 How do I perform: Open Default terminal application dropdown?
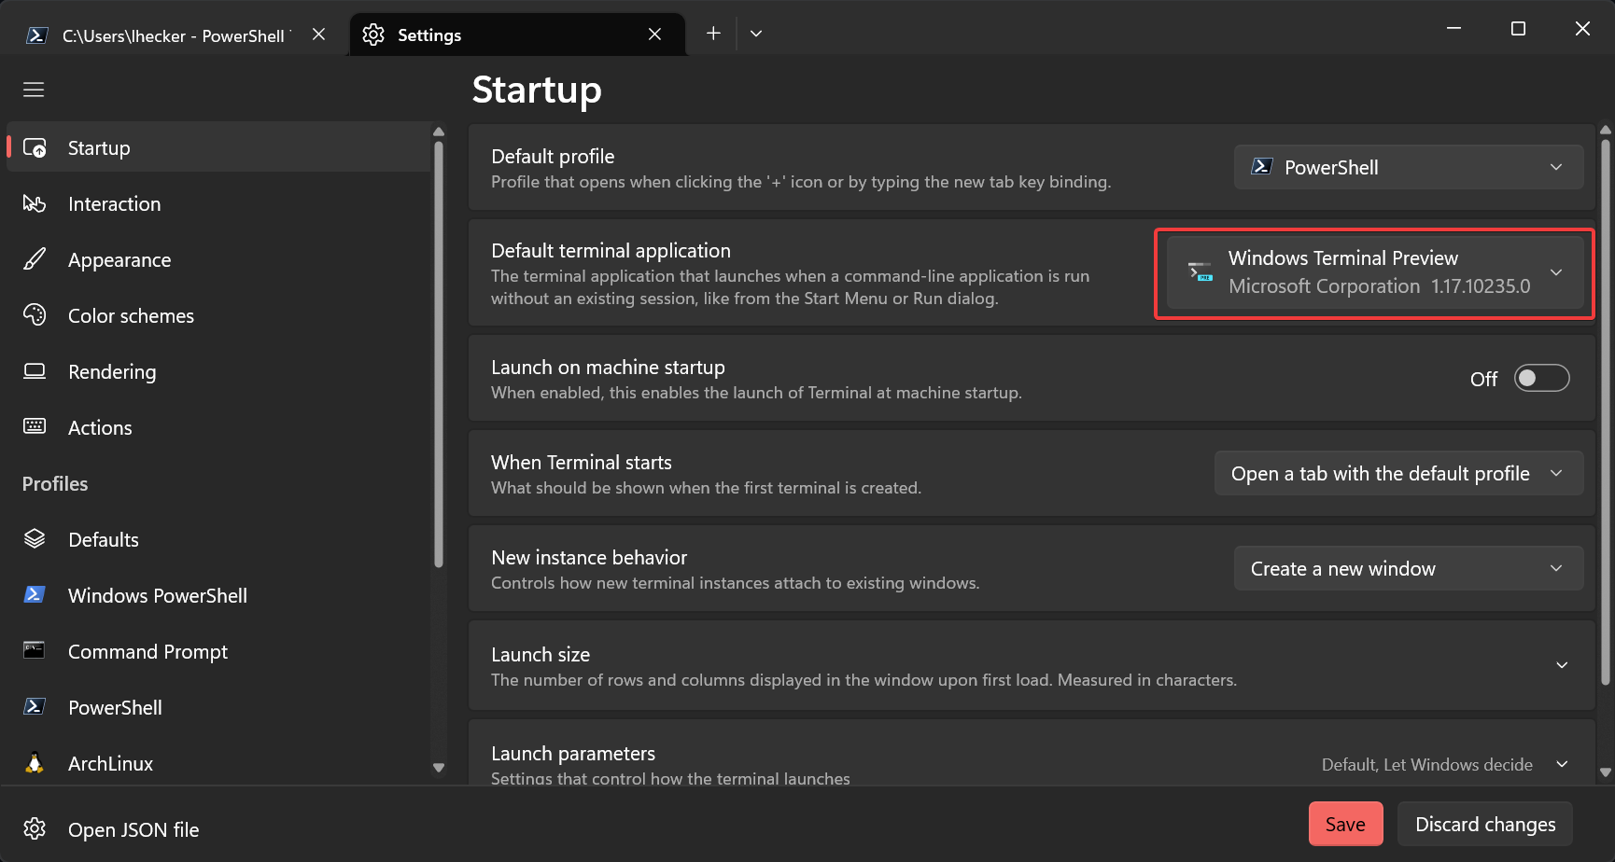(1375, 272)
